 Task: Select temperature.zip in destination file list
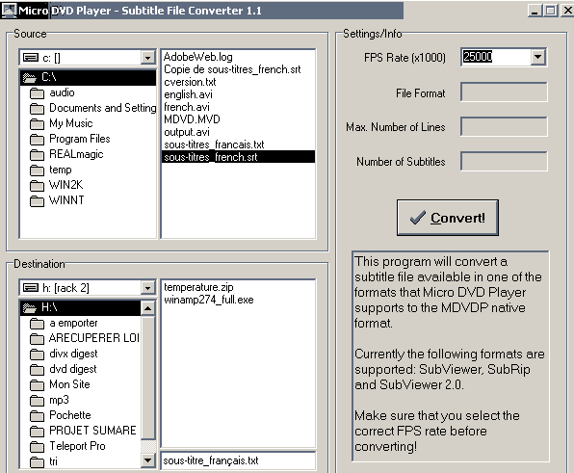[x=198, y=287]
